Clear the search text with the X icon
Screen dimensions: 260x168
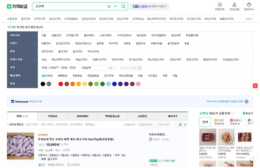[109, 6]
